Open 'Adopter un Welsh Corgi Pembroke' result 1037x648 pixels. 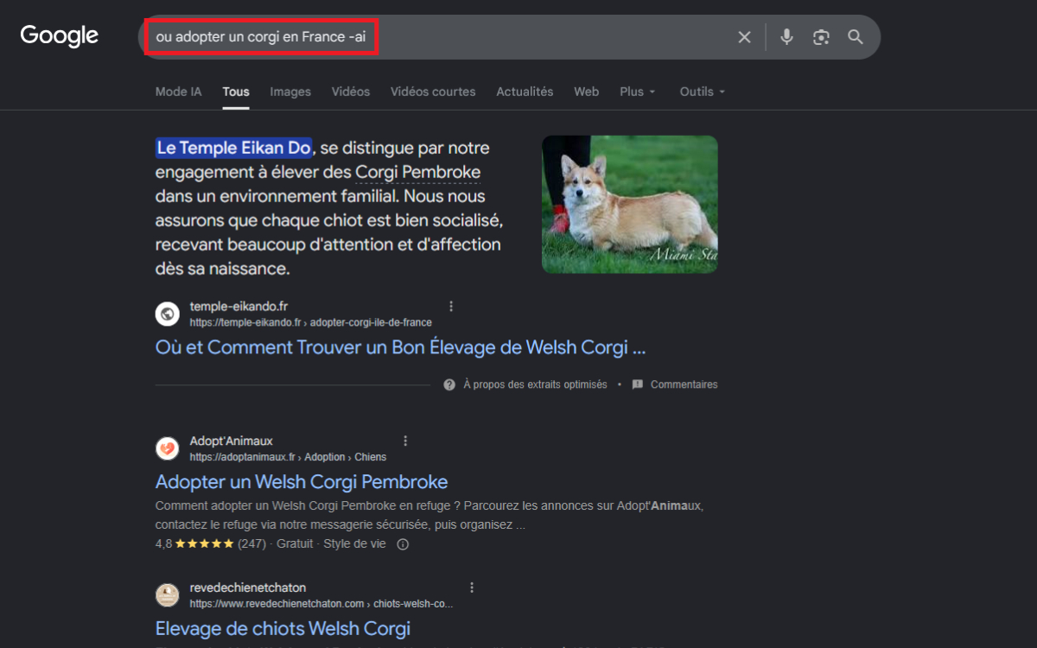pos(302,481)
